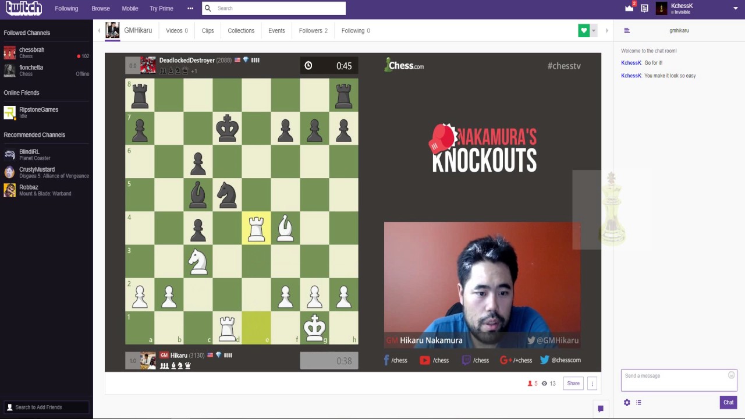Viewport: 745px width, 419px height.
Task: Toggle the green heart follow button
Action: 584,31
